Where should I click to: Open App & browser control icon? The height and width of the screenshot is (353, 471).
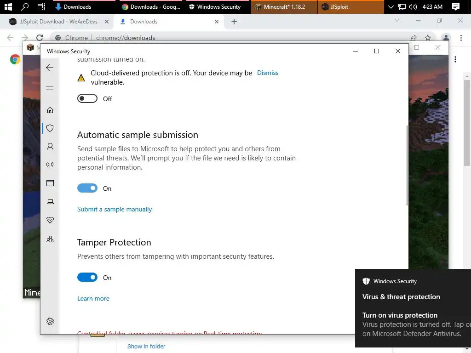click(50, 183)
